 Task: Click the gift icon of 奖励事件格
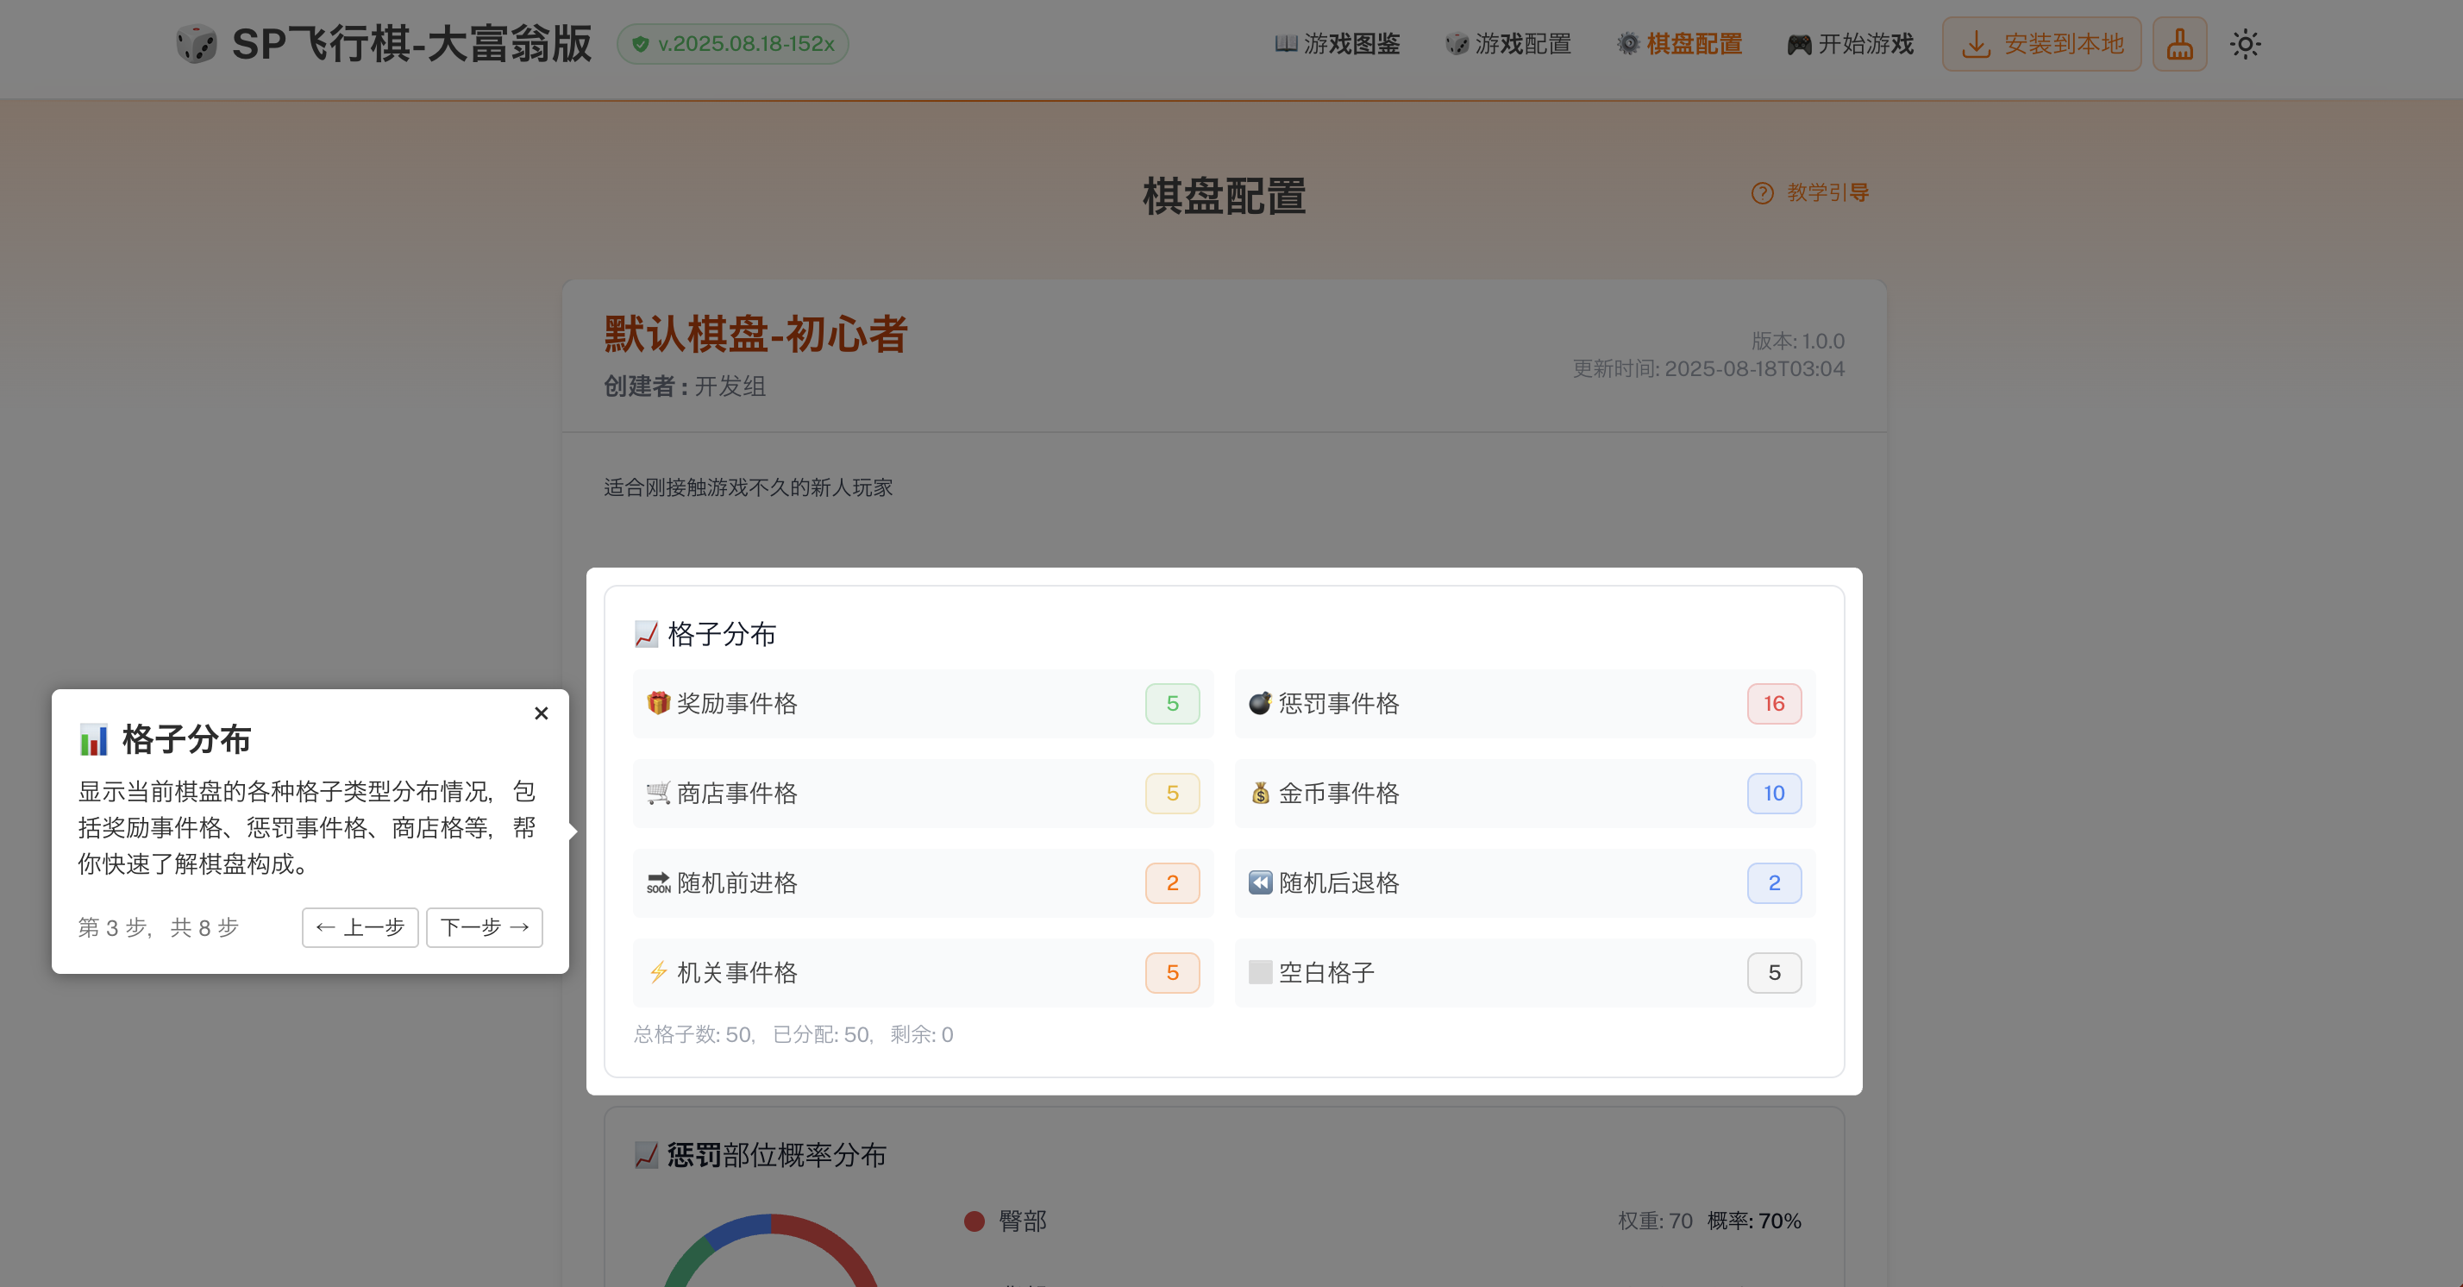(x=658, y=703)
